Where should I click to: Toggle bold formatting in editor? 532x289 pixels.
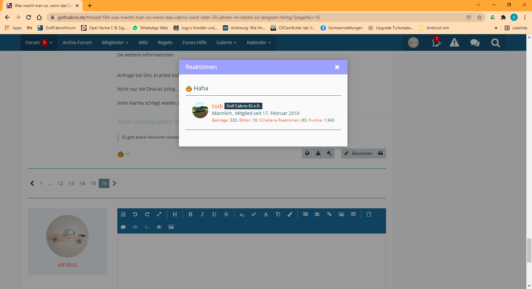[x=191, y=215]
